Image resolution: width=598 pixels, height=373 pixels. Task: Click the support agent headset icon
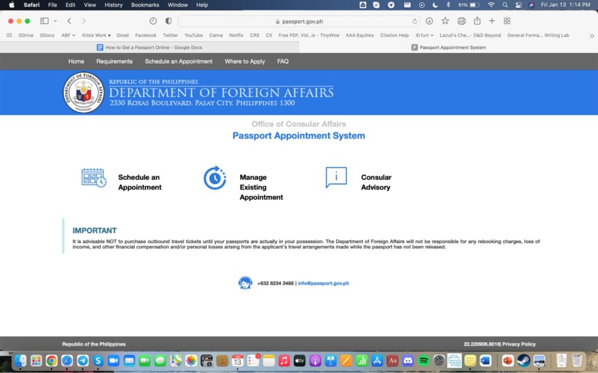(x=245, y=283)
